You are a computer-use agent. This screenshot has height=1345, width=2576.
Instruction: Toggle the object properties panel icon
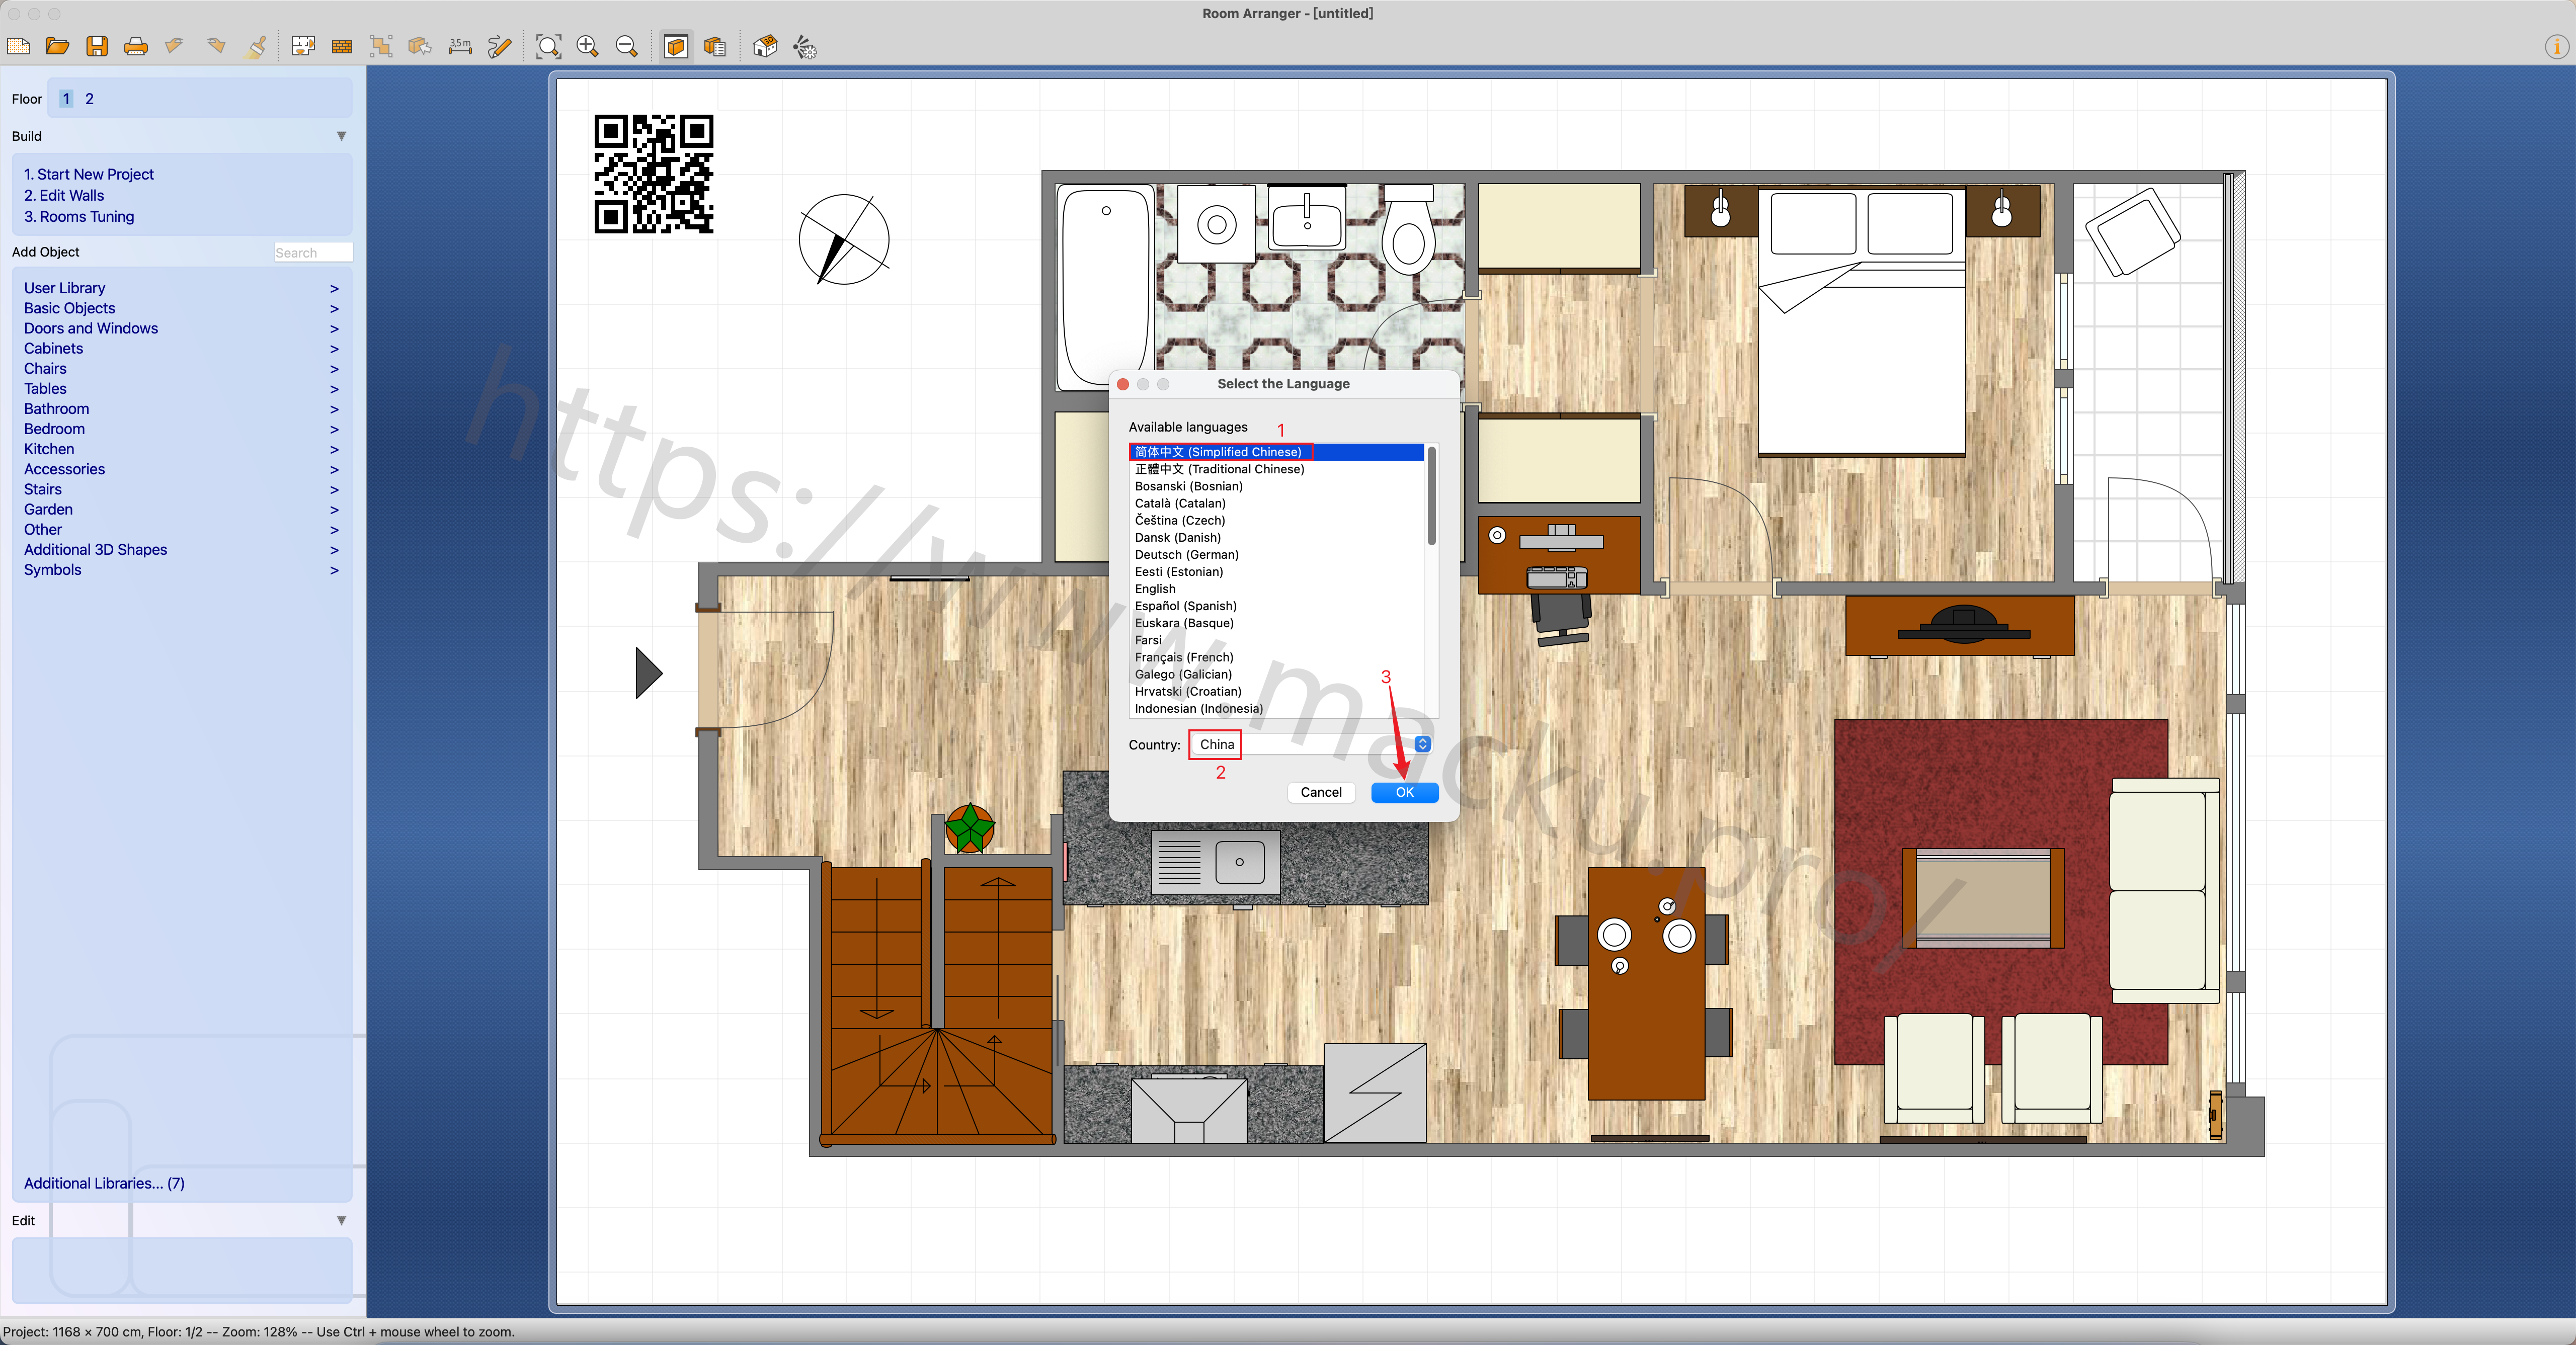point(676,47)
